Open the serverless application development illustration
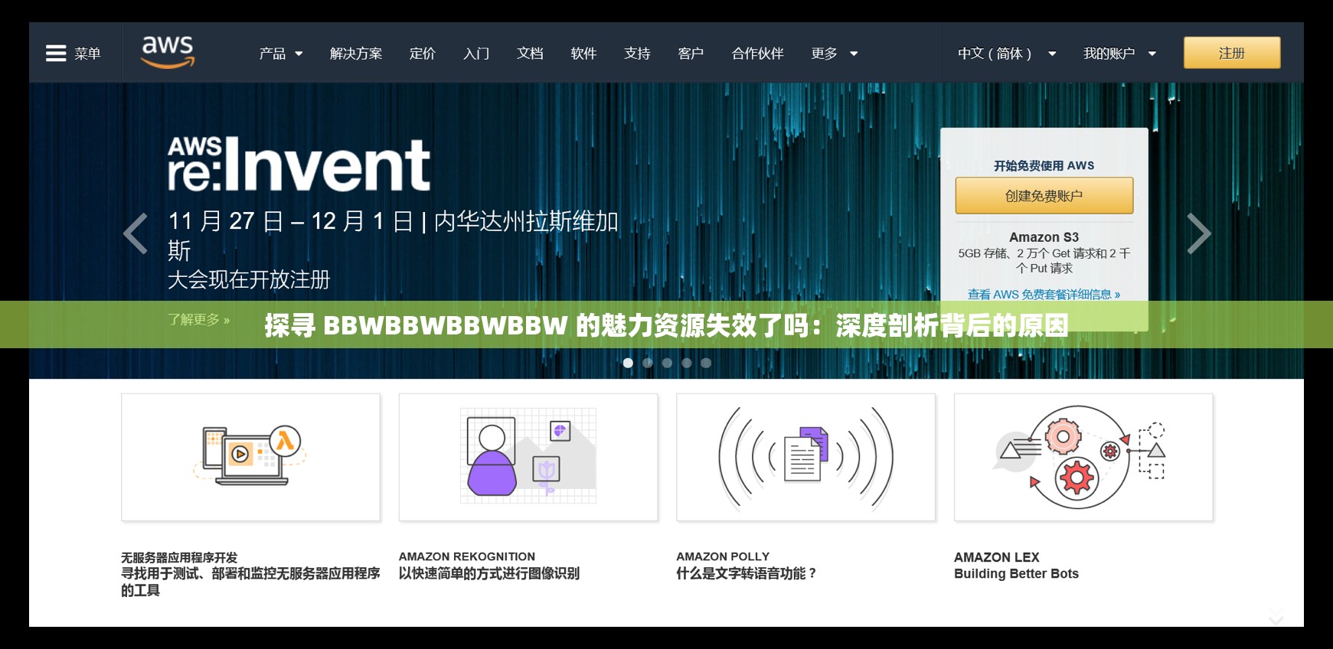1333x649 pixels. (x=250, y=457)
